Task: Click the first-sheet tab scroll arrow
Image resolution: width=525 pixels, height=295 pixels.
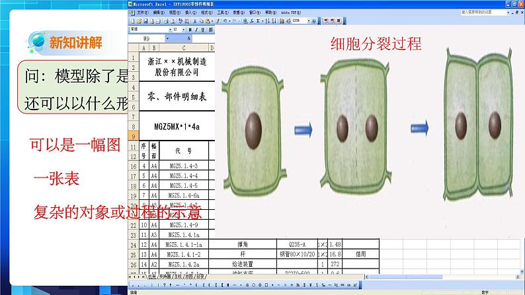Action: [x=130, y=277]
